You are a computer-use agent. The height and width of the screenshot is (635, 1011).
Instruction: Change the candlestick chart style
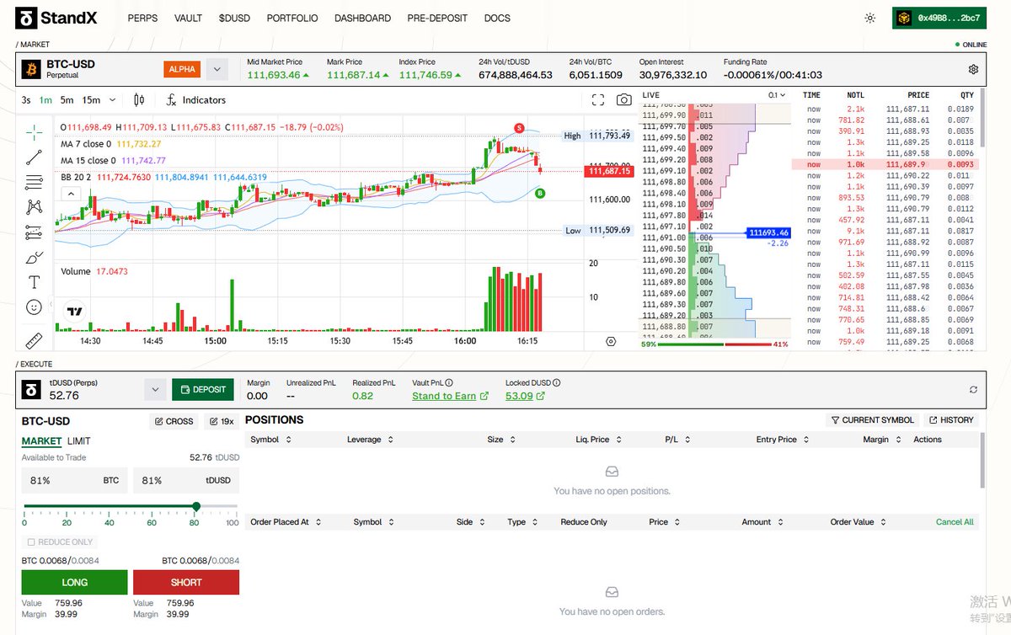click(x=139, y=99)
